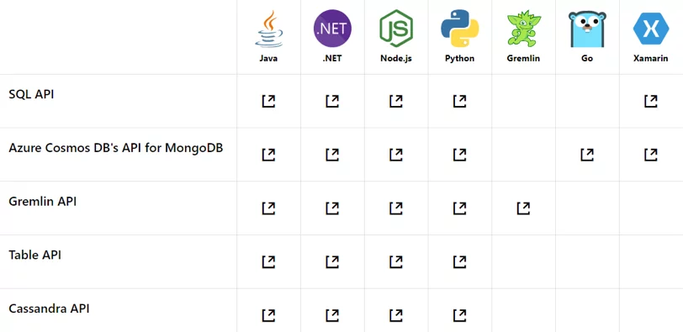Image resolution: width=683 pixels, height=332 pixels.
Task: Click the green Gremlin mascot icon
Action: [523, 29]
